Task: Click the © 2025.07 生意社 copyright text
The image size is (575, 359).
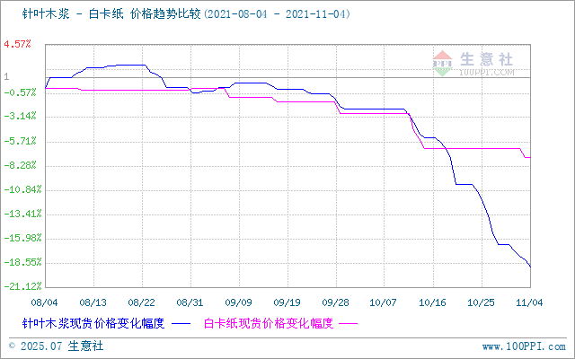Action: pos(56,346)
